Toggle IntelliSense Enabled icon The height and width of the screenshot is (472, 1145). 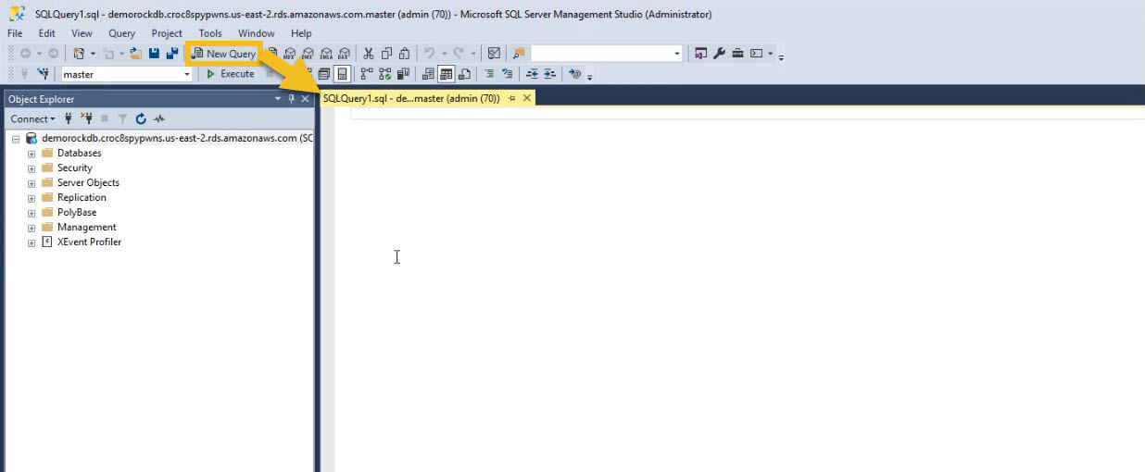(x=342, y=74)
